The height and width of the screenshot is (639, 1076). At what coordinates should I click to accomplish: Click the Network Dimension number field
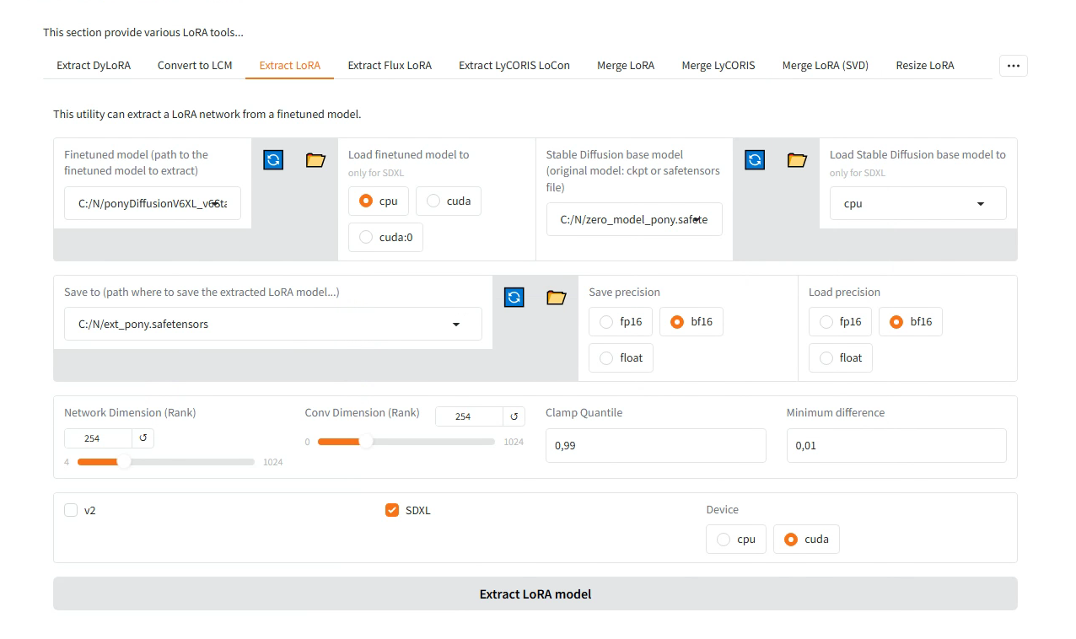click(98, 438)
